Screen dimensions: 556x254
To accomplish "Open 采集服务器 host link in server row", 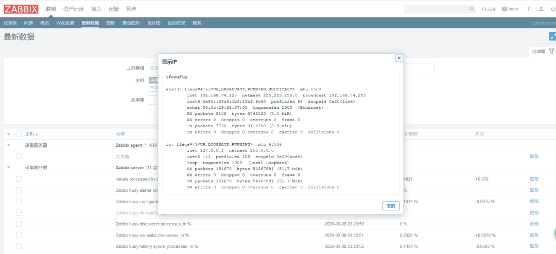I will (36, 168).
